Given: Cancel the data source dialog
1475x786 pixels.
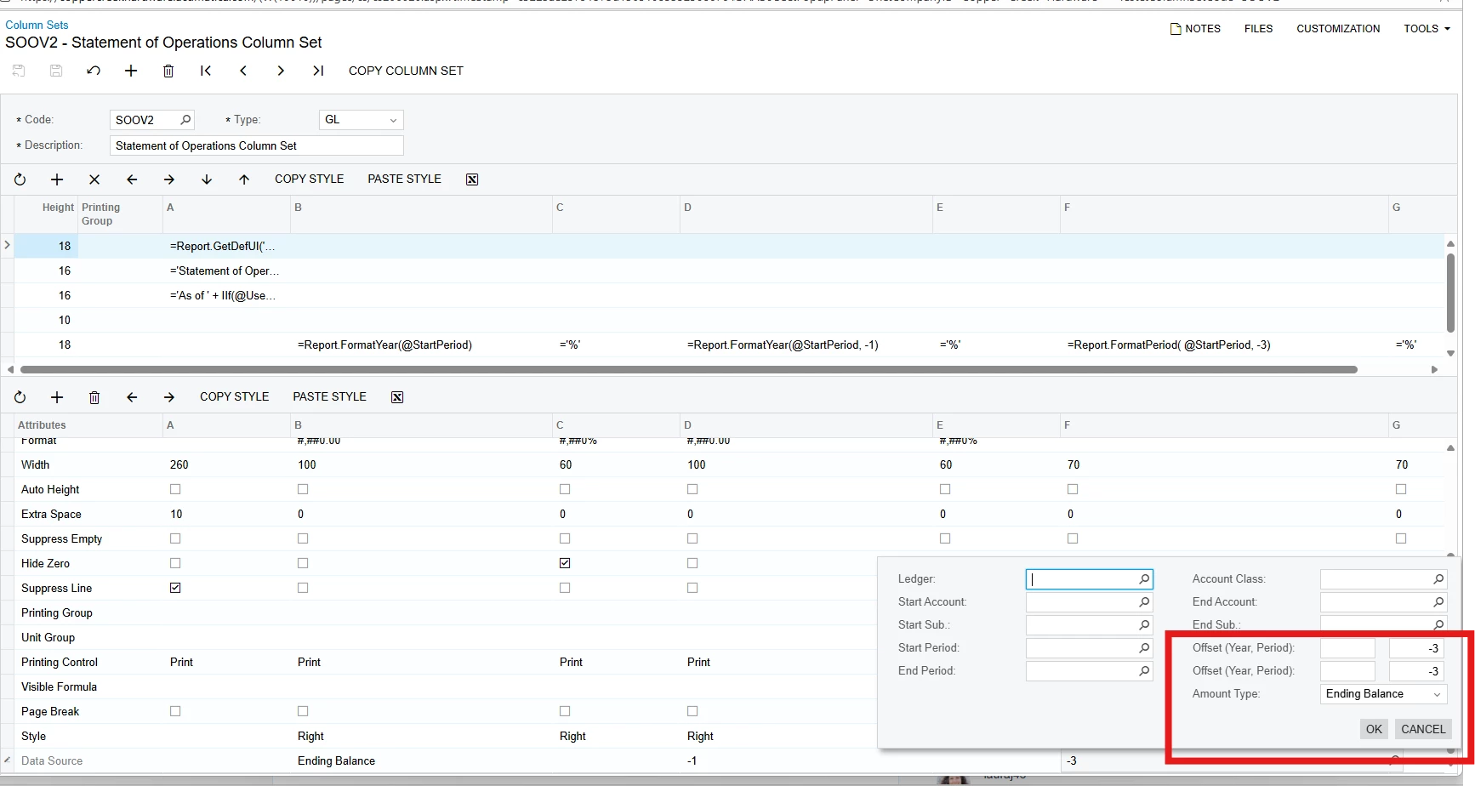Looking at the screenshot, I should pyautogui.click(x=1423, y=729).
